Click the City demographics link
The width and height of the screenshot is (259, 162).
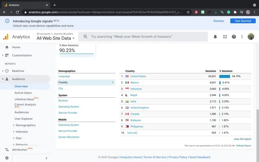pyautogui.click(x=61, y=88)
